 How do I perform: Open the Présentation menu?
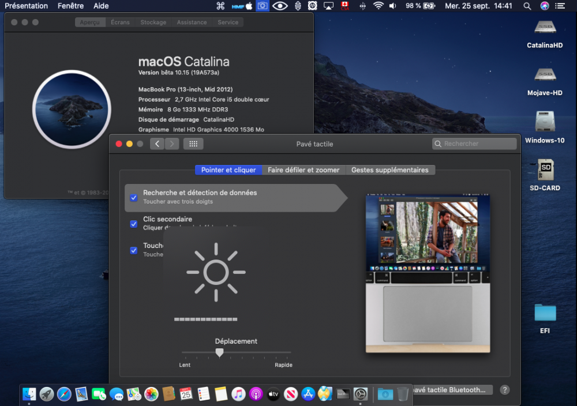click(26, 6)
